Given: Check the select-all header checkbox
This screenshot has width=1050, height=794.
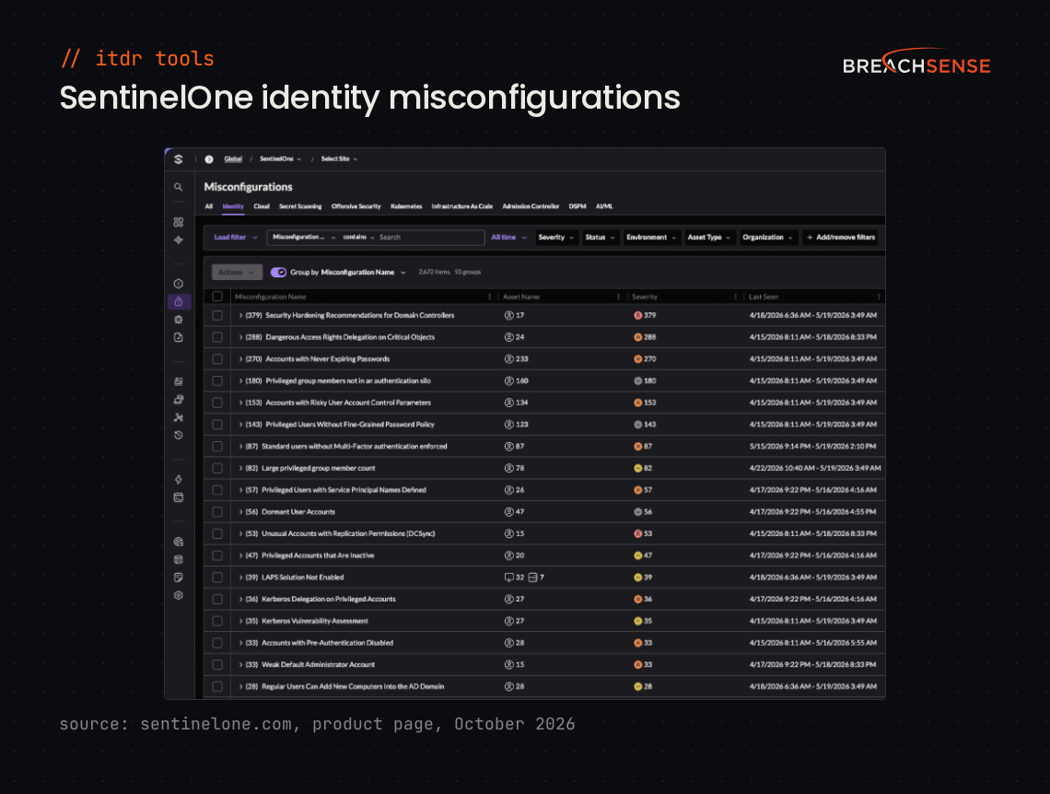Looking at the screenshot, I should pyautogui.click(x=217, y=297).
